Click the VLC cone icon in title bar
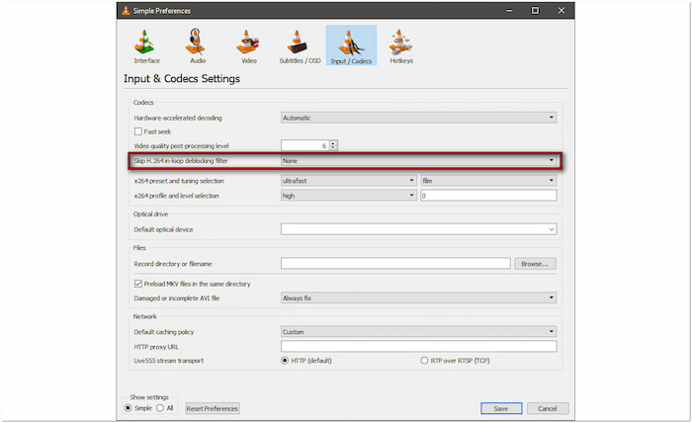The width and height of the screenshot is (692, 423). coord(126,11)
